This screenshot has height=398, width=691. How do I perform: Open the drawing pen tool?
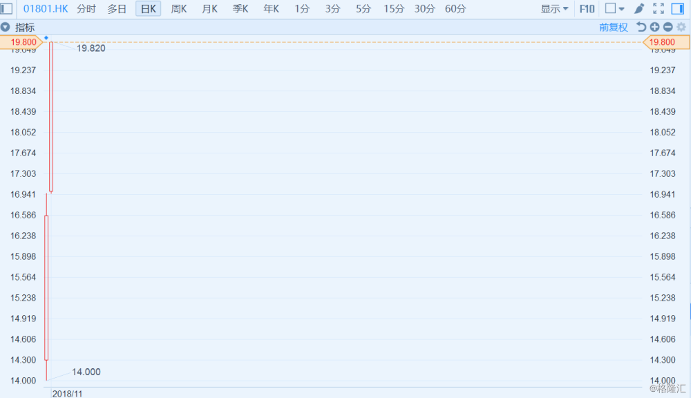[x=639, y=8]
